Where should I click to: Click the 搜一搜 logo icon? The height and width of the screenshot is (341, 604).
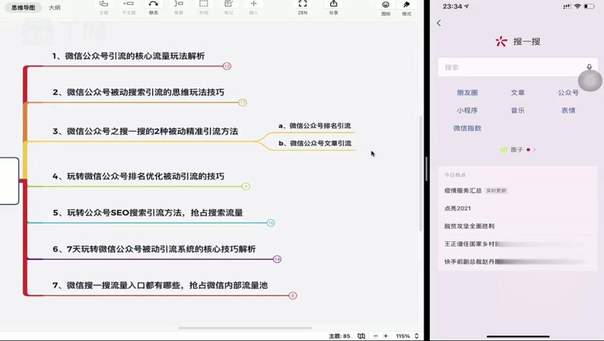501,41
